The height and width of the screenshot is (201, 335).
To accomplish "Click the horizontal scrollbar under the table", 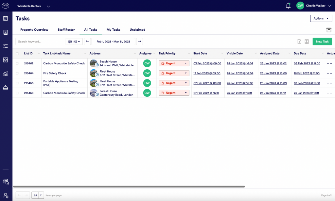I will (x=129, y=187).
